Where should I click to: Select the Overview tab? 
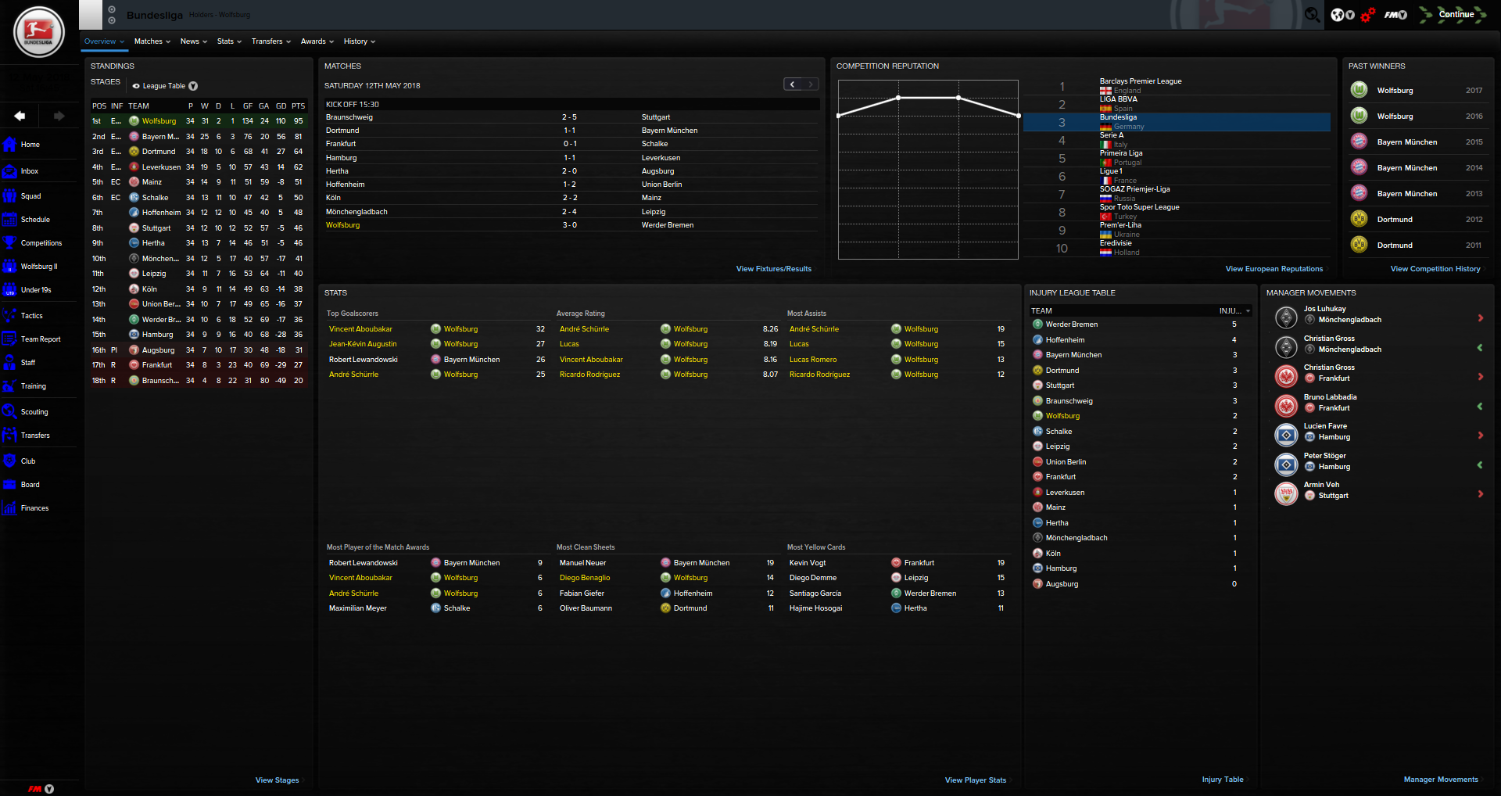(104, 41)
